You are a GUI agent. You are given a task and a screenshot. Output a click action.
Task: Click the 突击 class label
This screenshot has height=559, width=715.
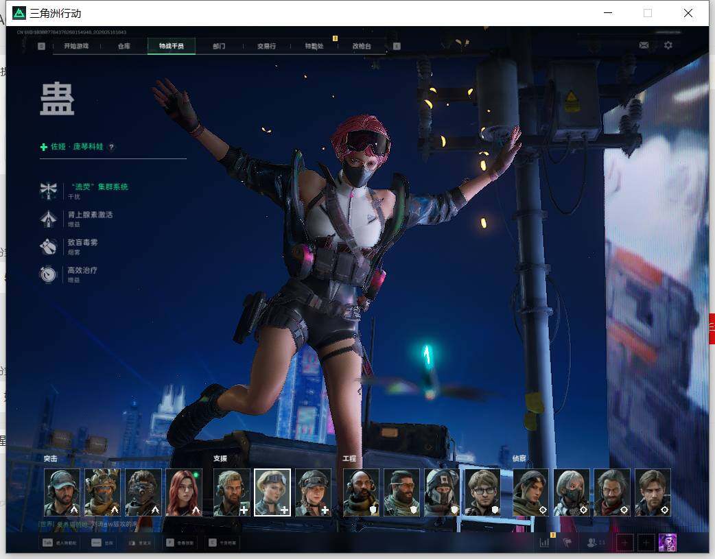51,459
